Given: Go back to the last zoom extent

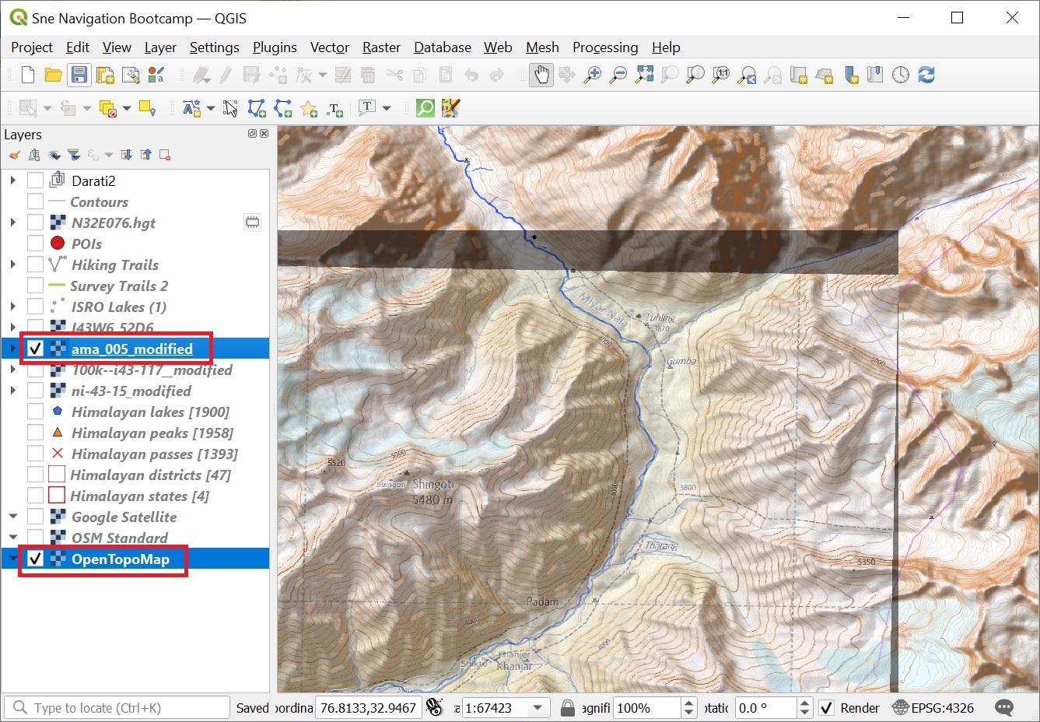Looking at the screenshot, I should pos(747,75).
